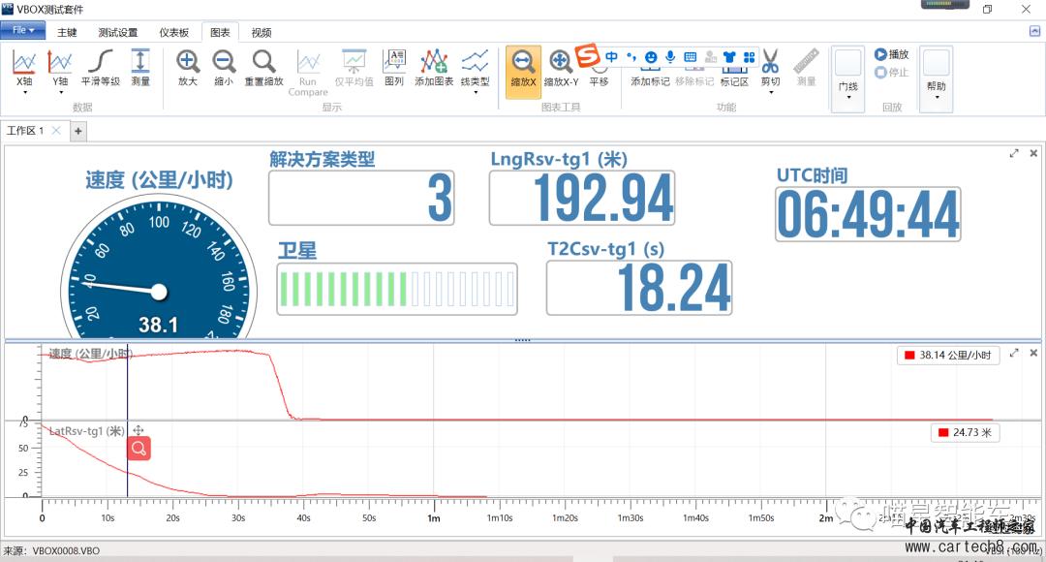The width and height of the screenshot is (1046, 562).
Task: Click the 添加标记 add marker button
Action: (651, 78)
